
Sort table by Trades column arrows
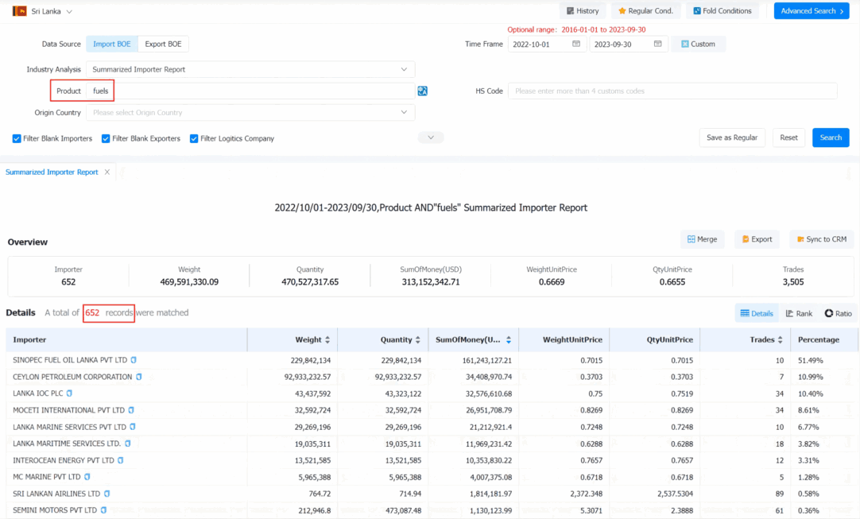pyautogui.click(x=780, y=339)
